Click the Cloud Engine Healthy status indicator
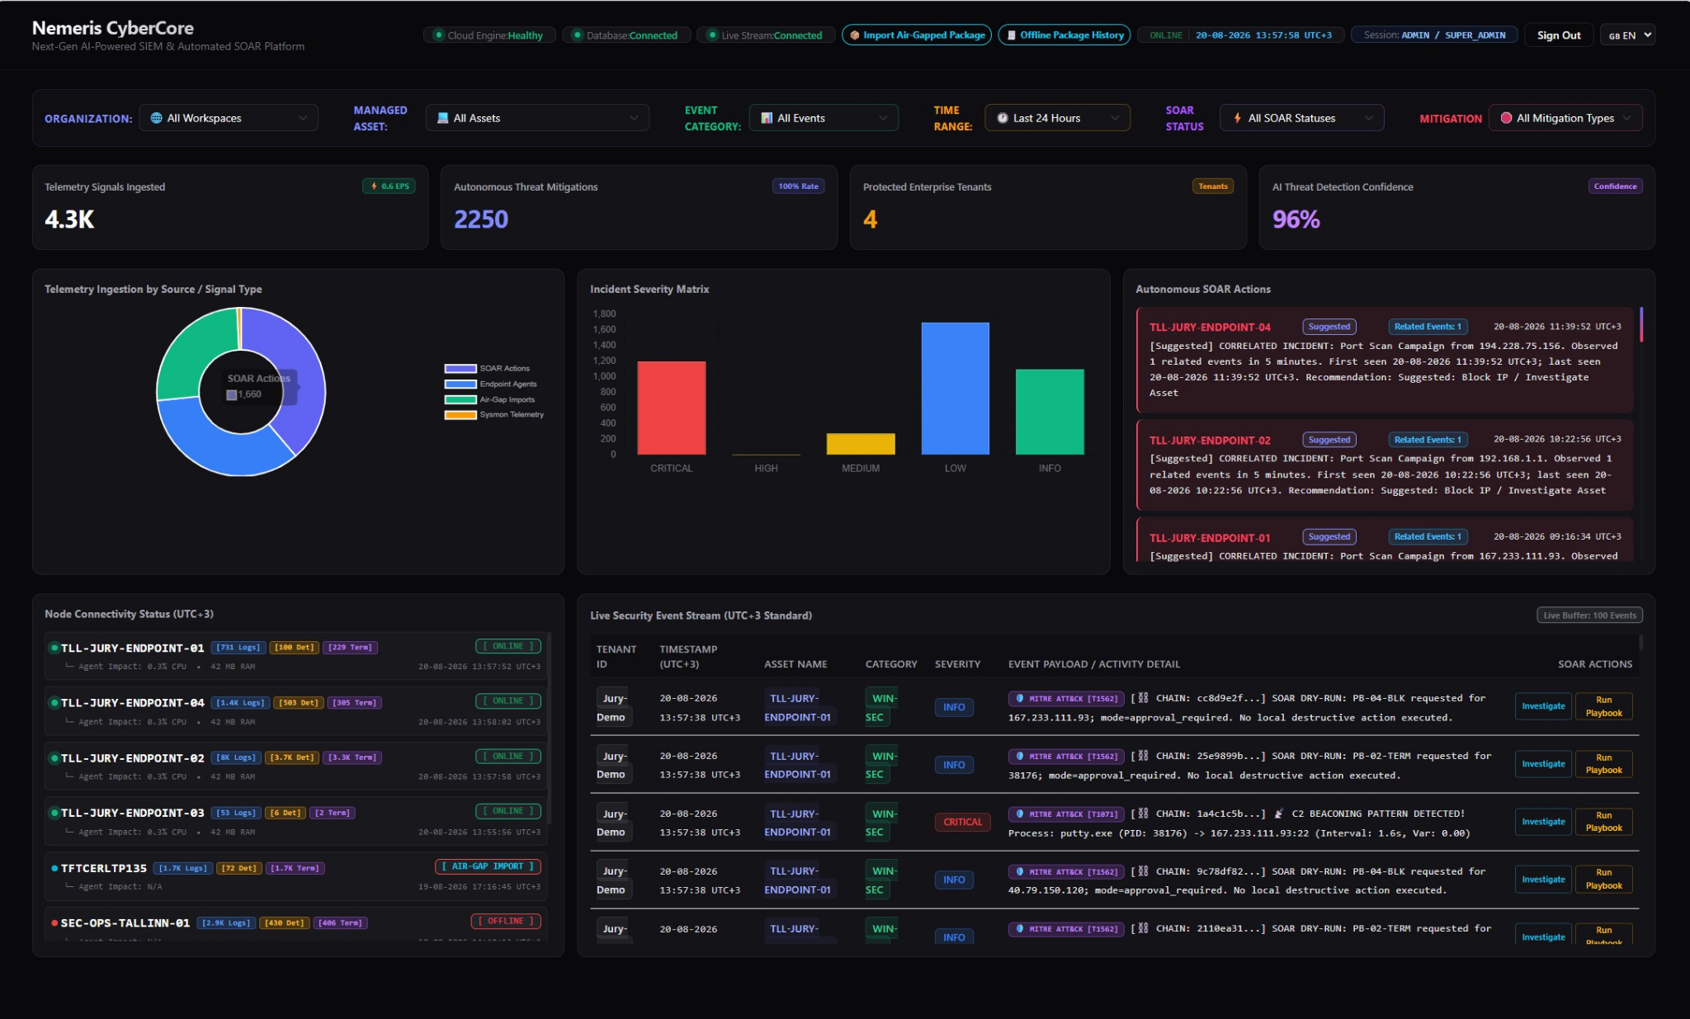 pos(488,35)
